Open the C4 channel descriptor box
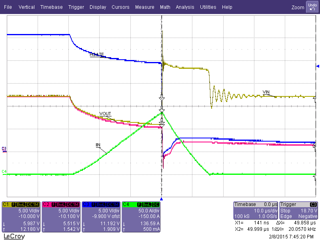Image resolution: width=320 pixels, height=240 pixels. click(x=141, y=216)
